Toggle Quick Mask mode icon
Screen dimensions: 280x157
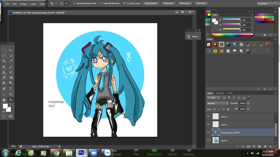coord(4,116)
